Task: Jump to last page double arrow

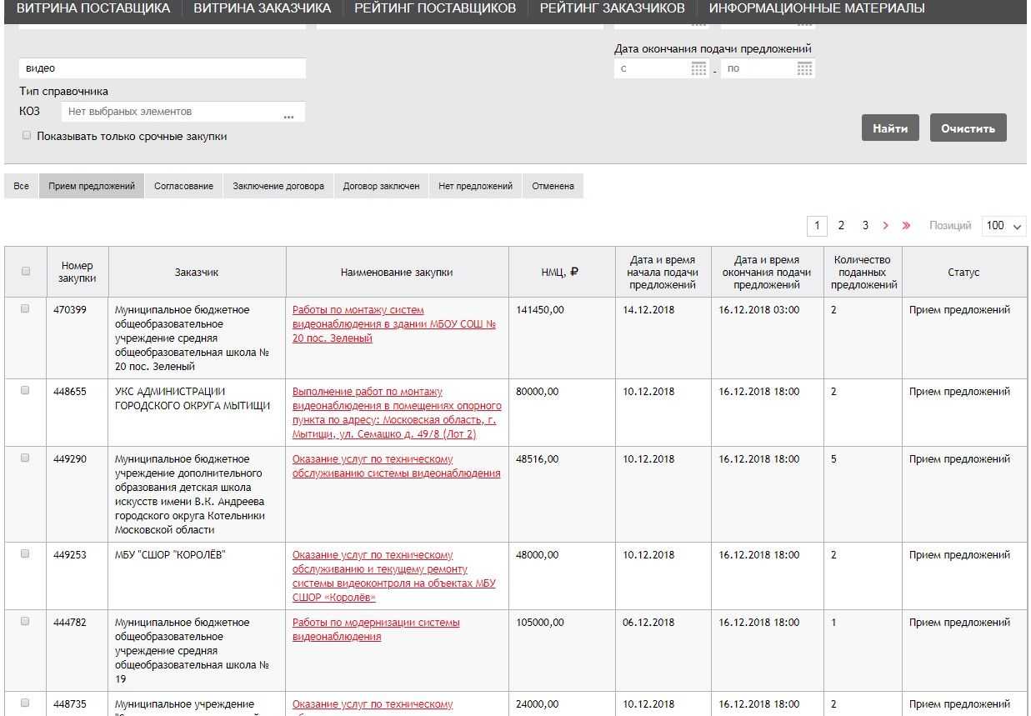Action: click(906, 226)
